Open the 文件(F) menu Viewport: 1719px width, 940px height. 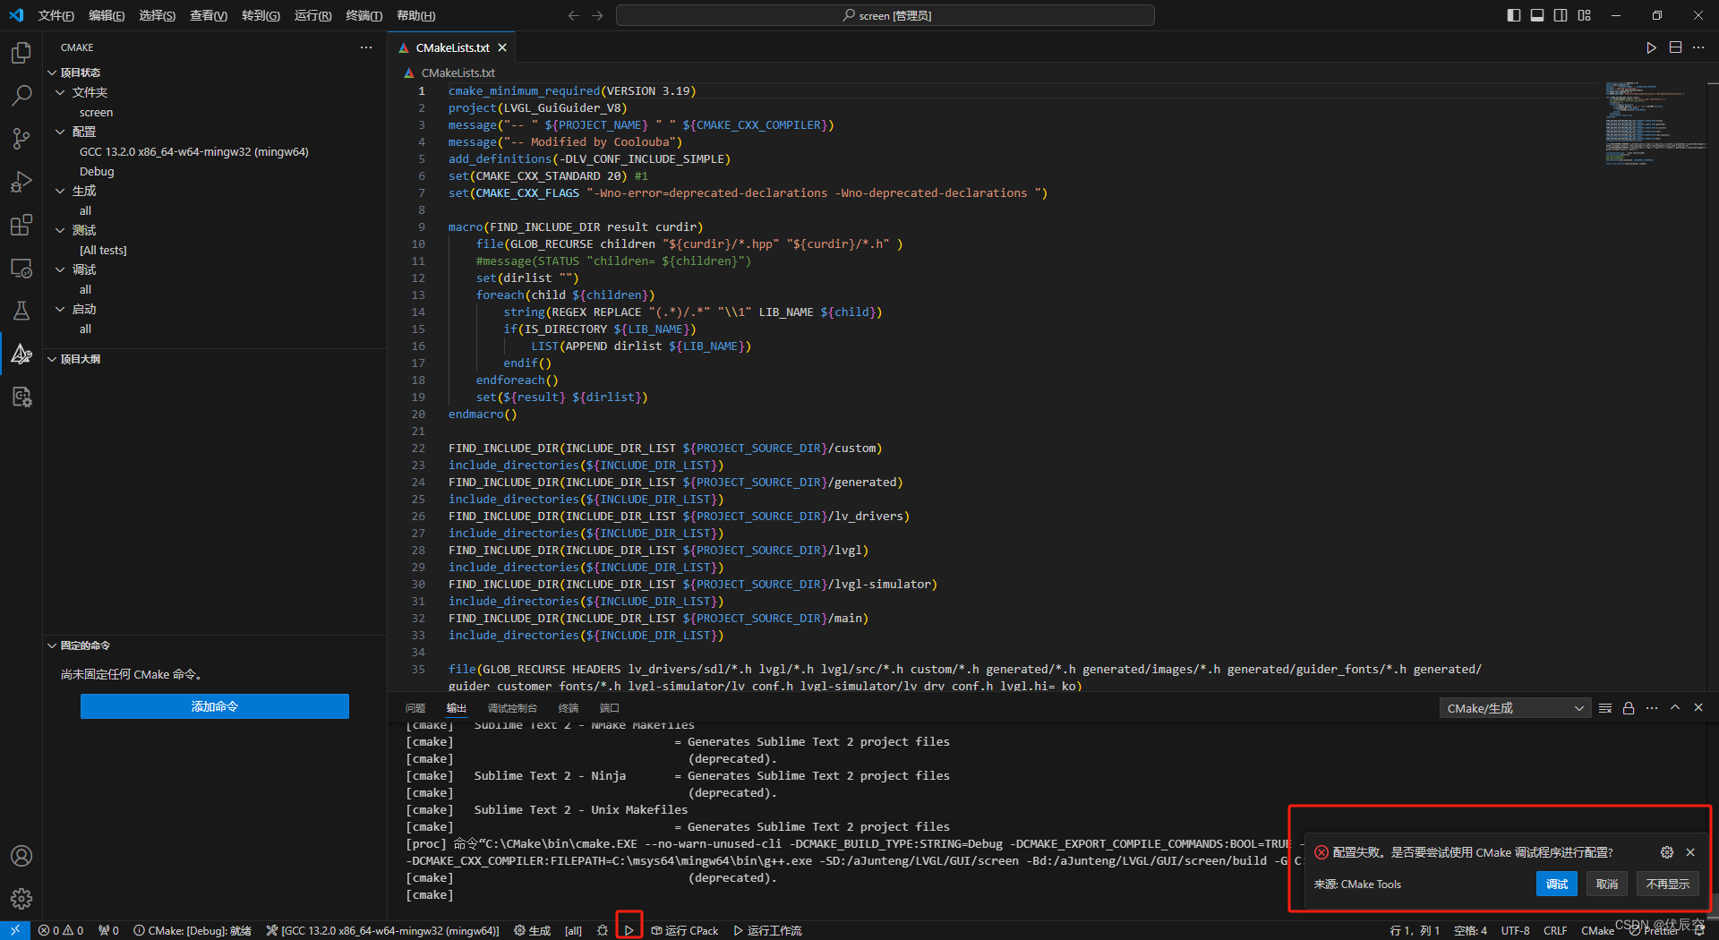coord(56,15)
